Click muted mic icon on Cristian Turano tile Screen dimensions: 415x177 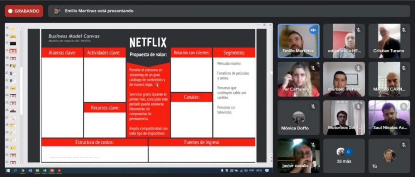click(x=404, y=30)
